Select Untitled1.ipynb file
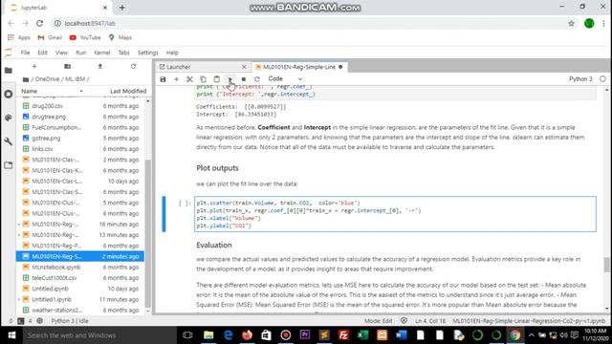This screenshot has width=612, height=344. pyautogui.click(x=80, y=299)
